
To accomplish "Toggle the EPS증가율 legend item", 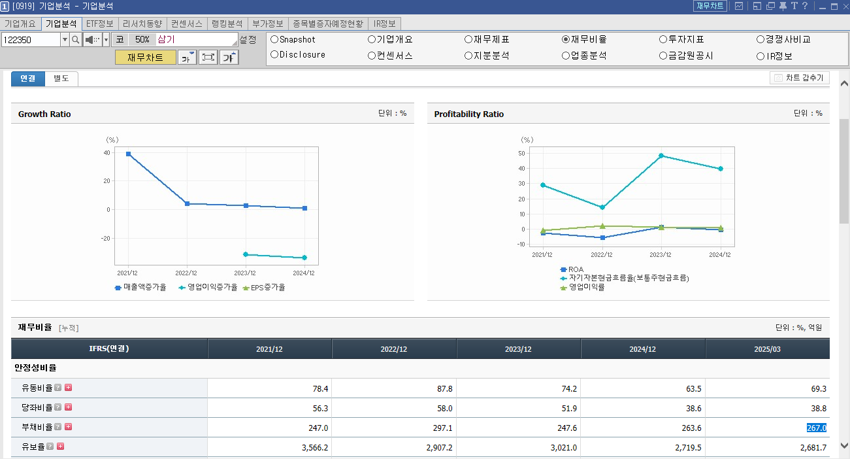I will click(x=264, y=287).
